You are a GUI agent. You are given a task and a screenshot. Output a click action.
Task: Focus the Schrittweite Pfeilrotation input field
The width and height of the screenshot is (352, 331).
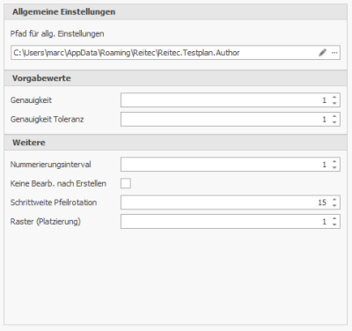click(x=231, y=202)
